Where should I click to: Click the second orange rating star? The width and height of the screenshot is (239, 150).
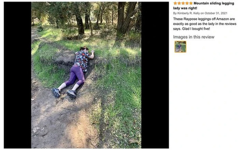pos(179,3)
